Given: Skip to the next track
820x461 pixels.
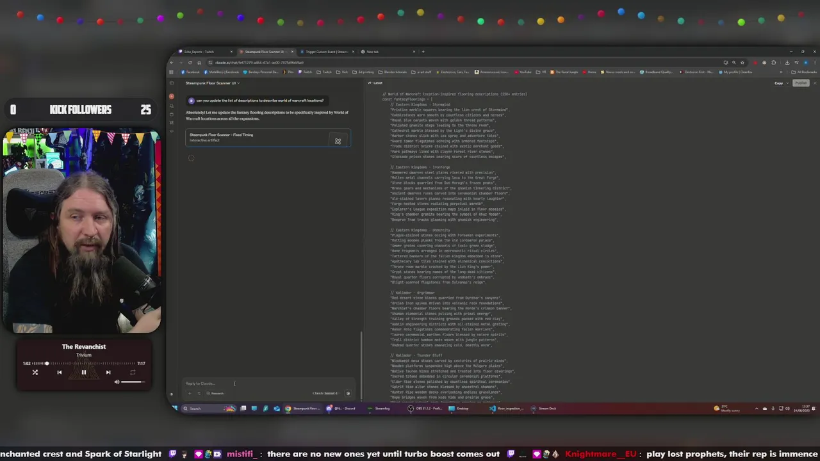Looking at the screenshot, I should click(x=108, y=372).
